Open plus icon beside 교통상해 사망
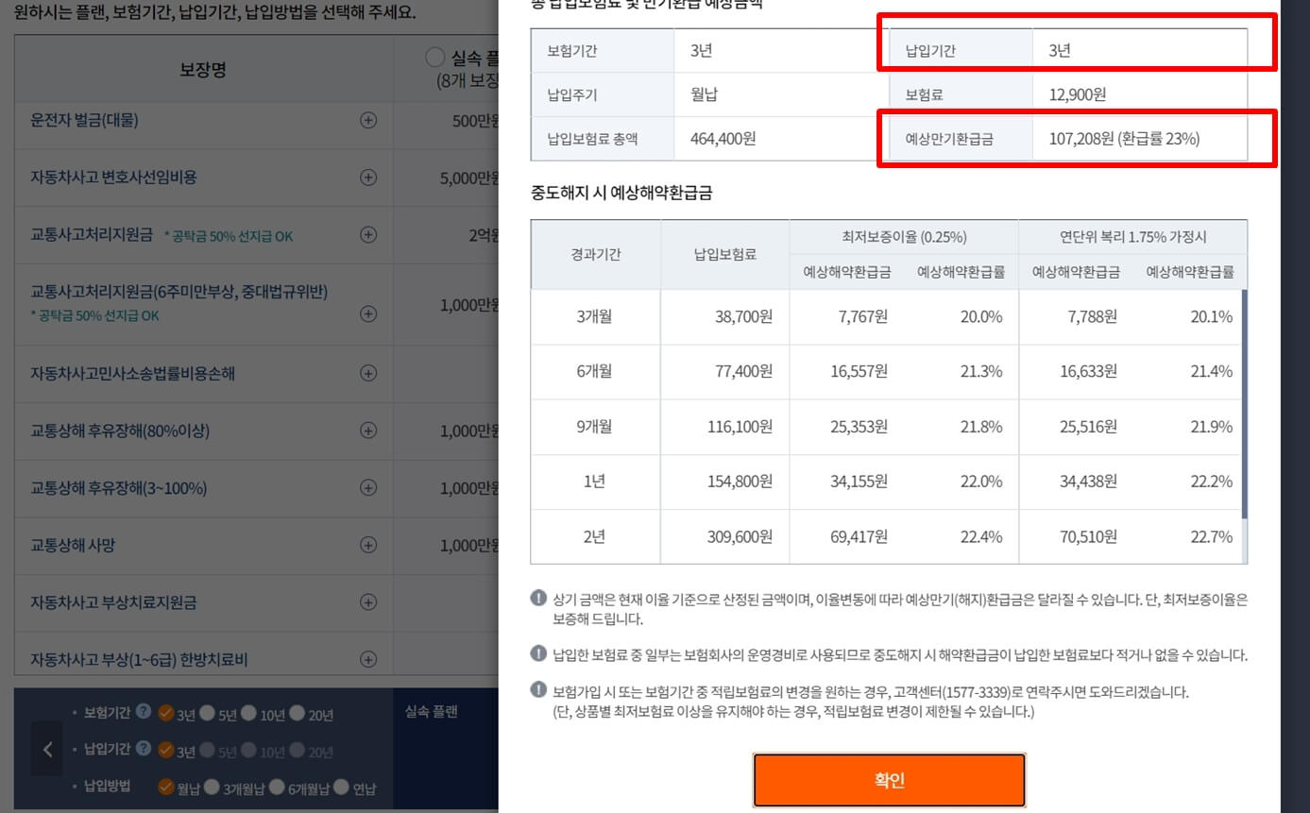 [368, 545]
